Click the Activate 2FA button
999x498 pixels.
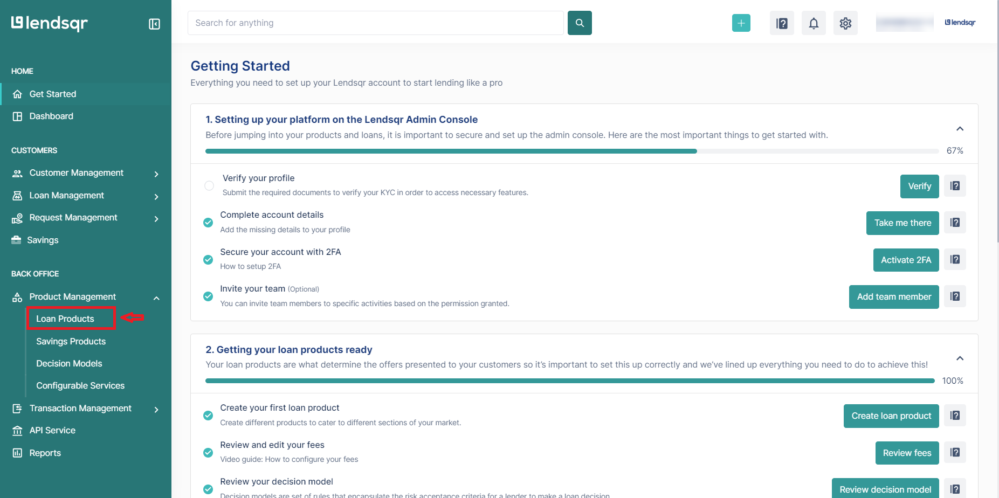click(906, 260)
